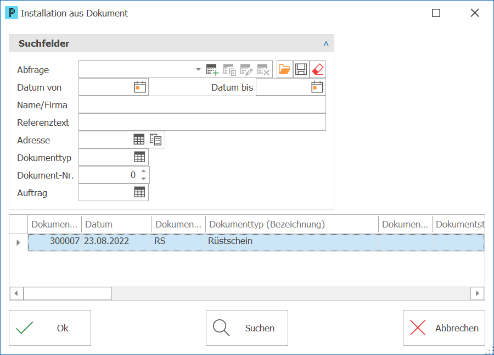This screenshot has width=494, height=355.
Task: Click the Abbrechen button
Action: (x=444, y=328)
